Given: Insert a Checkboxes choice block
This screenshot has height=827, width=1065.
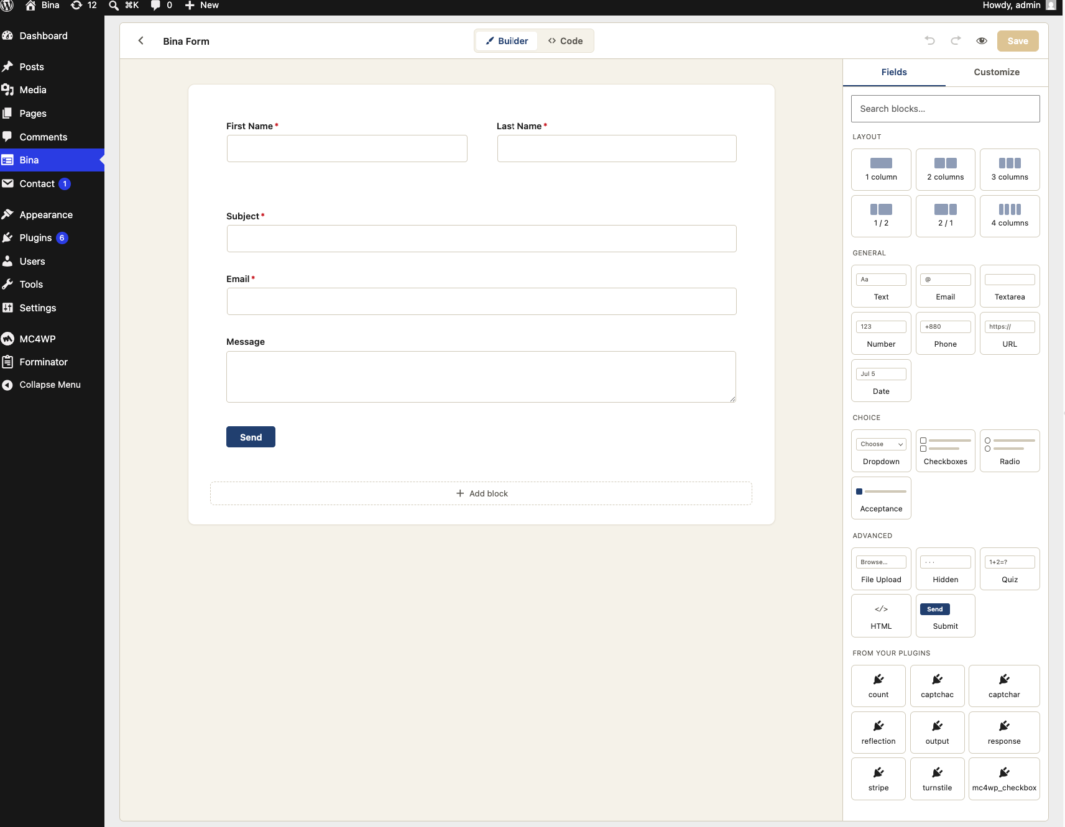Looking at the screenshot, I should click(x=945, y=451).
